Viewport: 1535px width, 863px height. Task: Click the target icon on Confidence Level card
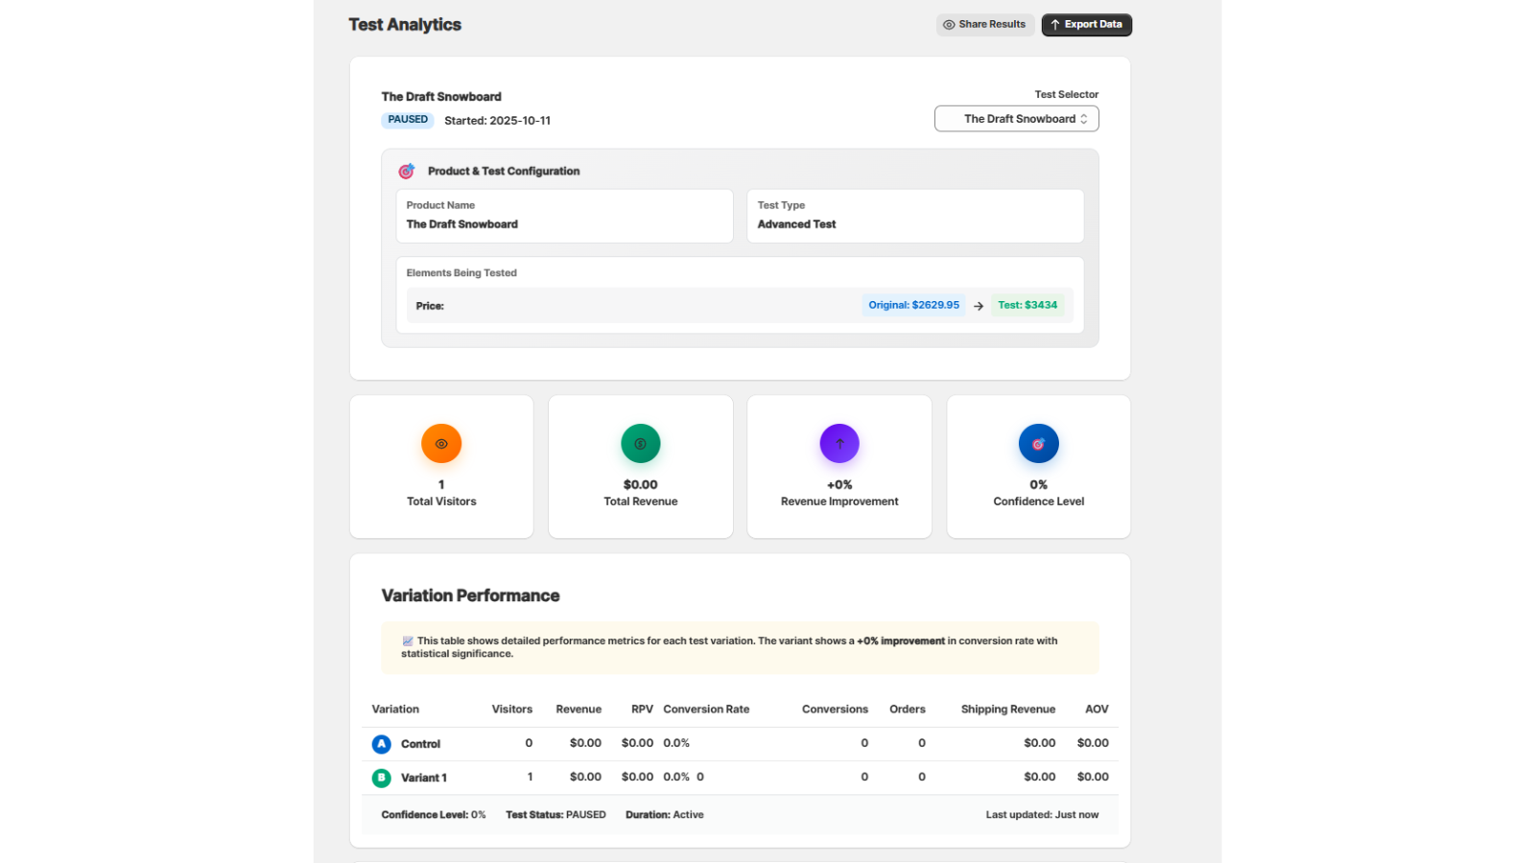point(1038,443)
